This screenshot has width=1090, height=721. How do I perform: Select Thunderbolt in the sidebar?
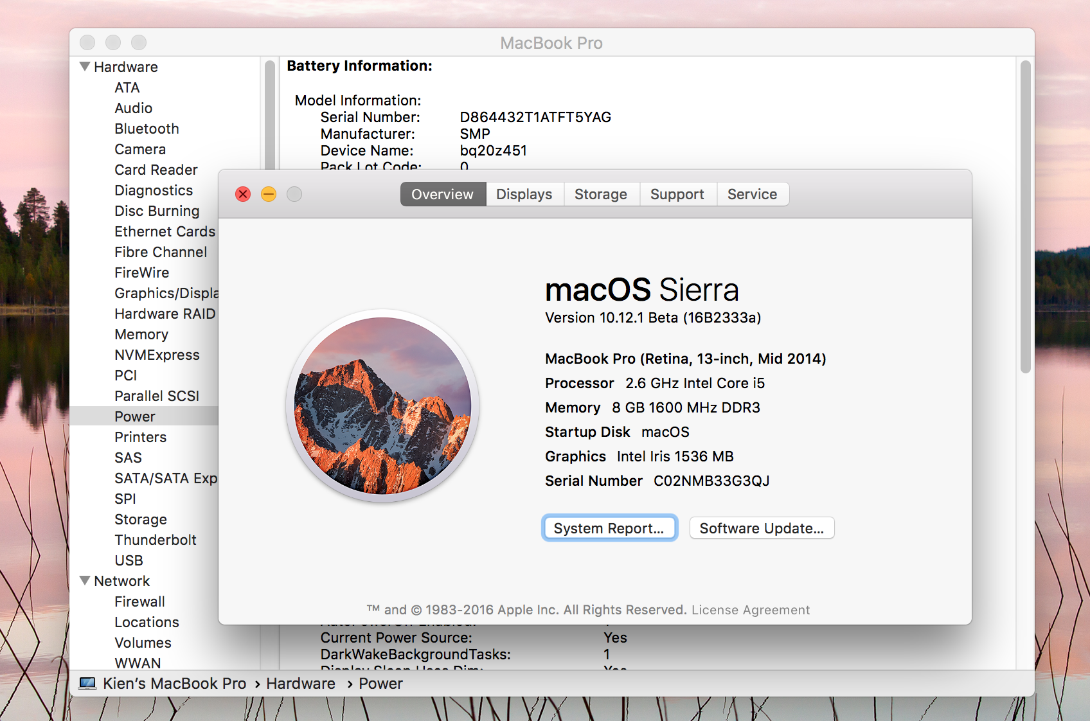(x=156, y=540)
